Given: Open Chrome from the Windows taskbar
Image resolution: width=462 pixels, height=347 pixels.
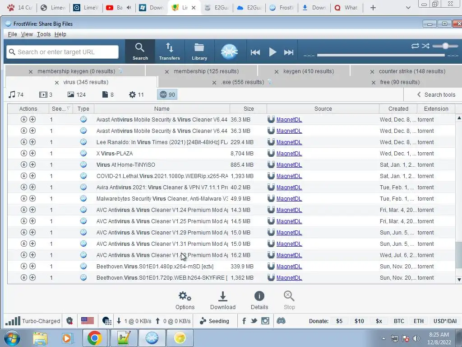Looking at the screenshot, I should (94, 338).
